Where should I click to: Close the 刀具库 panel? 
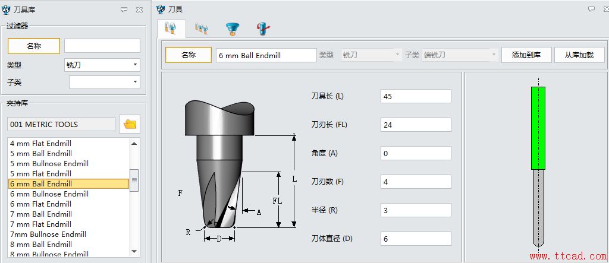[x=139, y=9]
